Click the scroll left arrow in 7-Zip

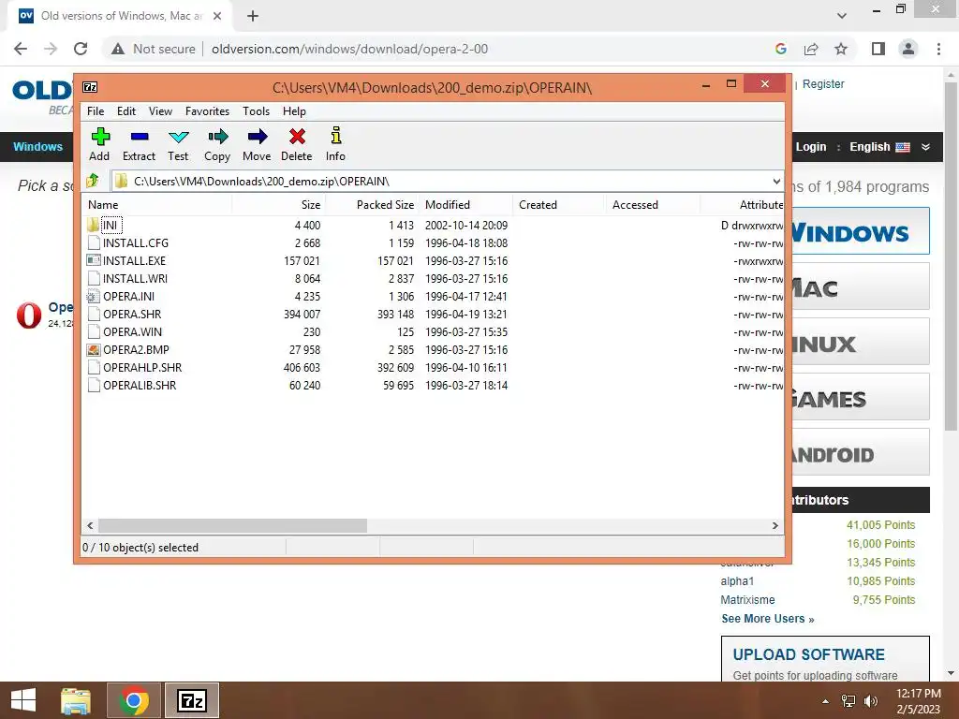pyautogui.click(x=90, y=526)
